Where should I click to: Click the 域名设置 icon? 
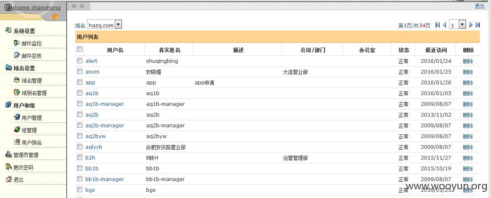pyautogui.click(x=8, y=67)
